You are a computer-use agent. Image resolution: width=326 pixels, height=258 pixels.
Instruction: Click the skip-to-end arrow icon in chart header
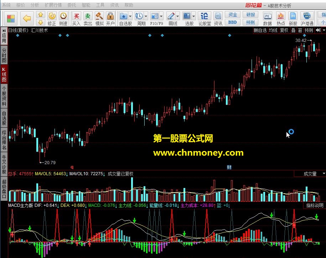[x=318, y=30]
